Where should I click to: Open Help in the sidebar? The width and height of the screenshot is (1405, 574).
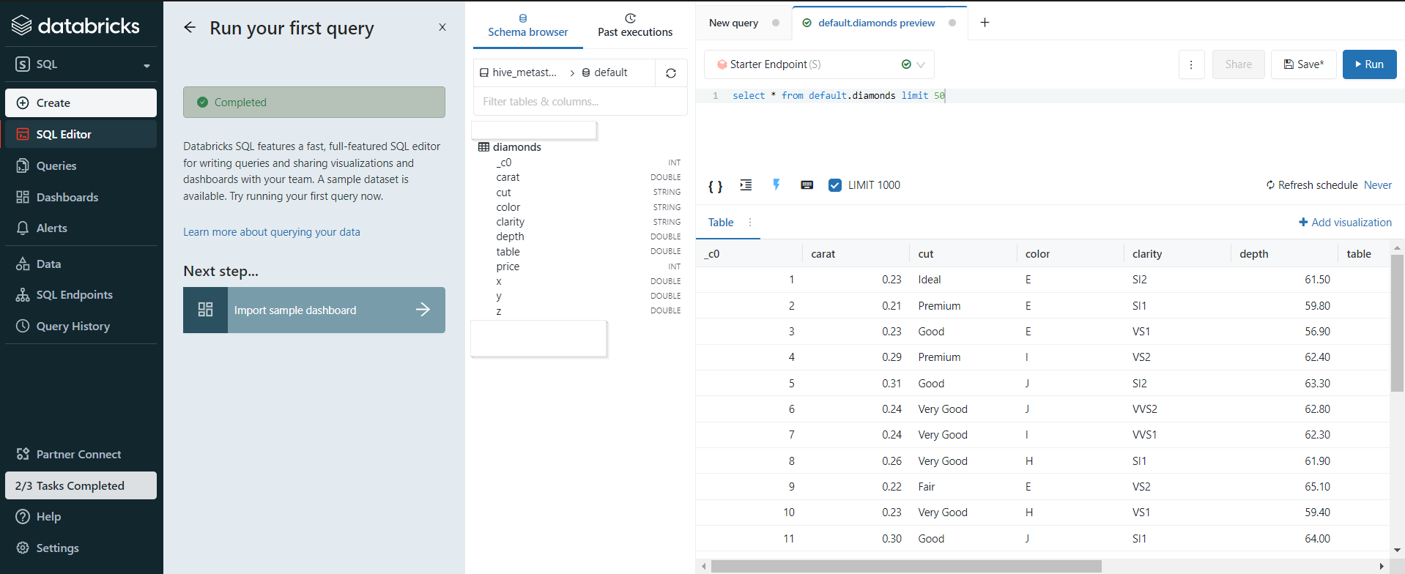(81, 516)
